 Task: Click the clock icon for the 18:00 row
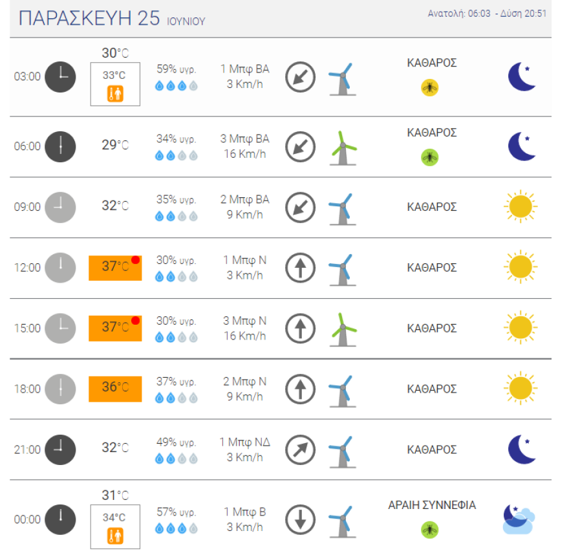(60, 389)
